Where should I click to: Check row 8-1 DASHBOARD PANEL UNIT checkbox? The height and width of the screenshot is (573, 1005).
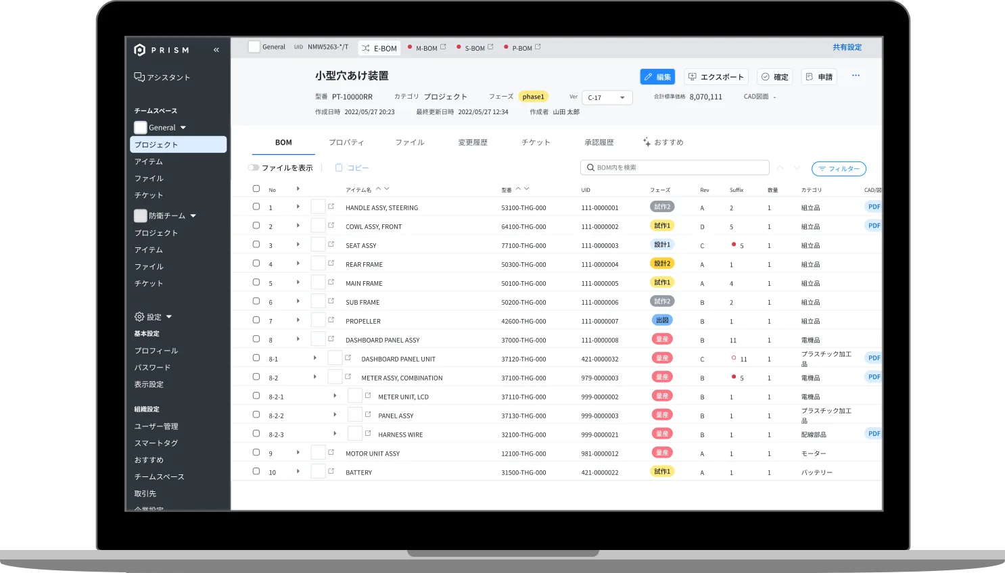(256, 358)
